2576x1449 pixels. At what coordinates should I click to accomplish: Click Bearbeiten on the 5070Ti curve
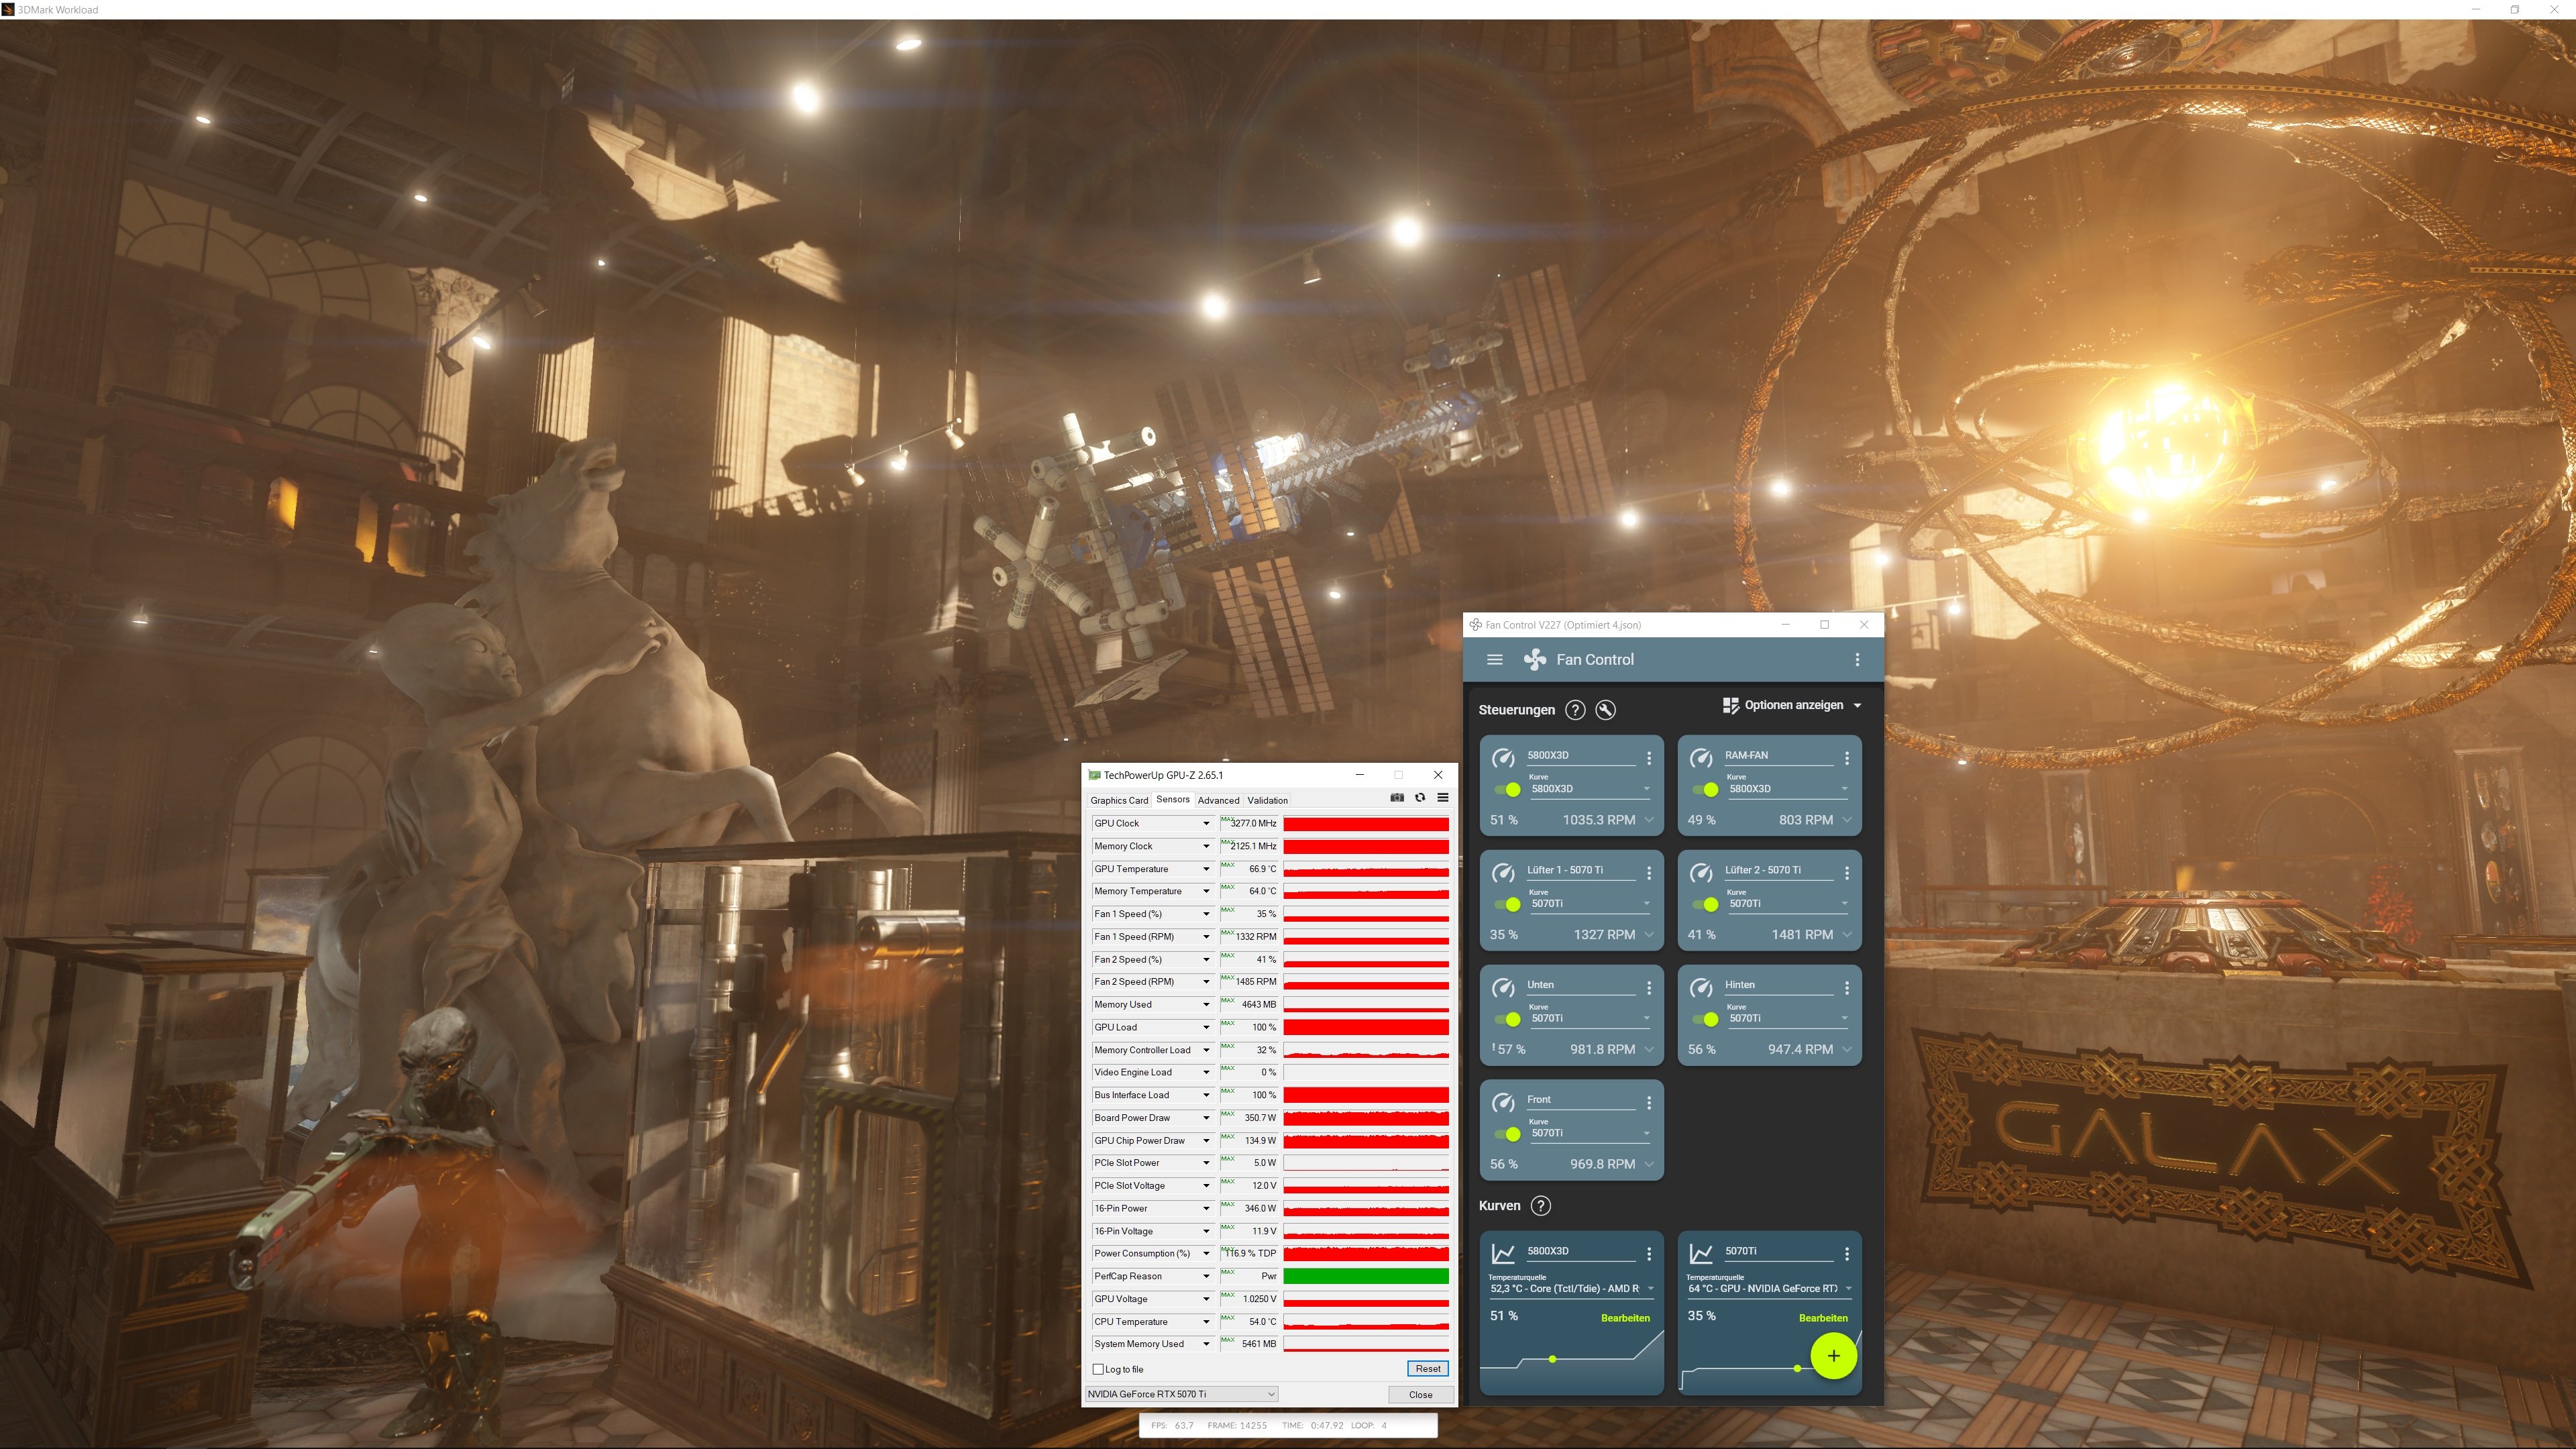click(1822, 1318)
